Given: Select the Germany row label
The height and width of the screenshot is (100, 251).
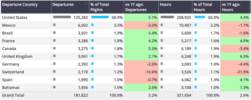Looking at the screenshot, I should pos(11,64).
